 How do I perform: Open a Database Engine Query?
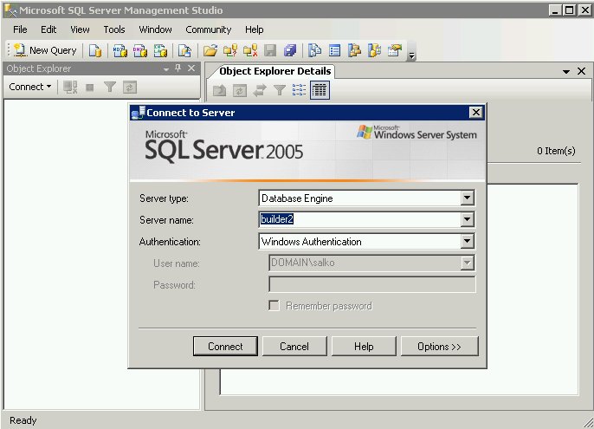tap(95, 50)
